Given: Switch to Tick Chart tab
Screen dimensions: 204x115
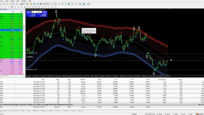Looking at the screenshot, I should 5,76.
